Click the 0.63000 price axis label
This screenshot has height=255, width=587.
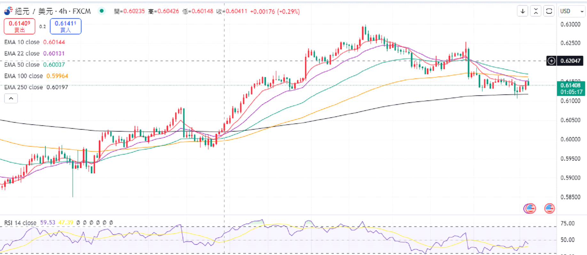(570, 24)
